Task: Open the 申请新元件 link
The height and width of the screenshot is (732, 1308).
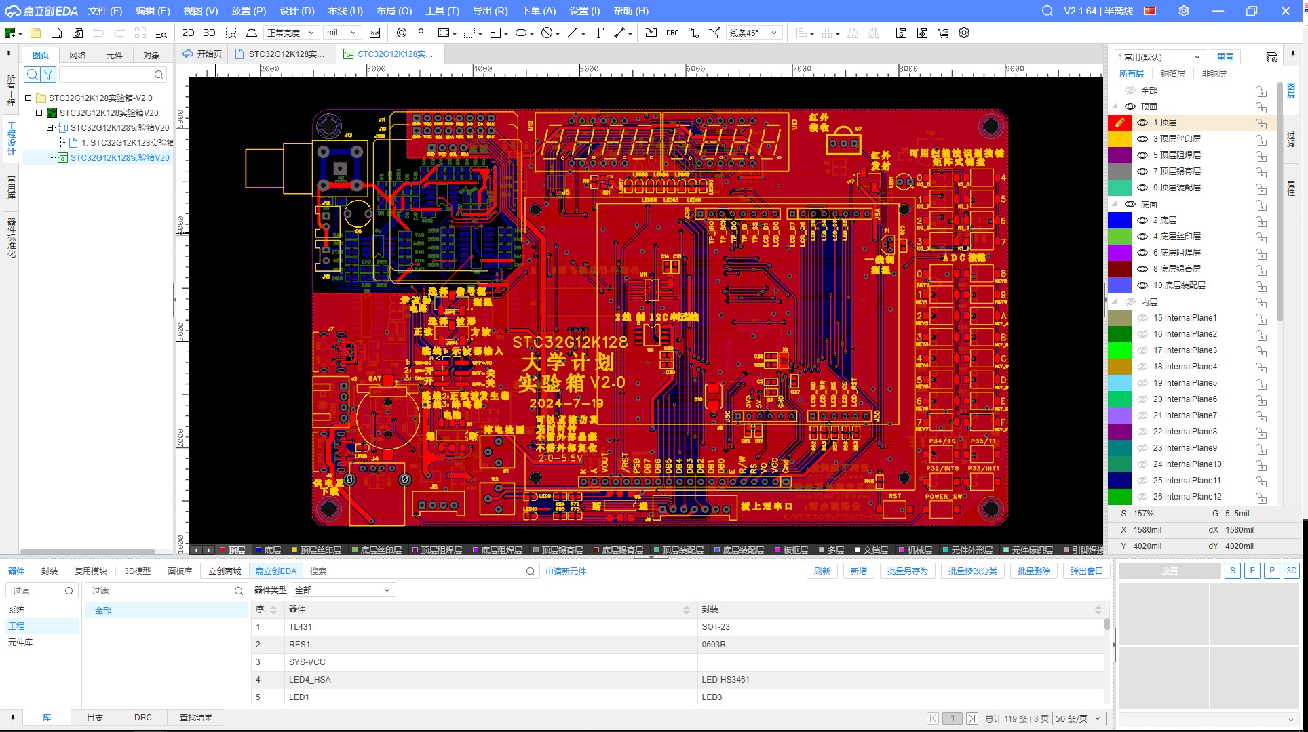Action: pos(566,571)
